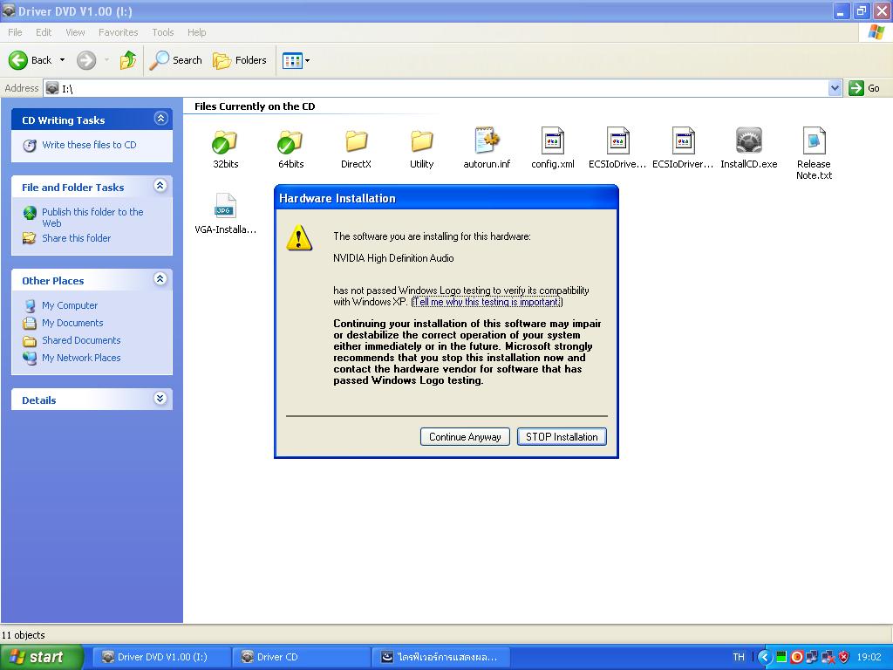The width and height of the screenshot is (893, 670).
Task: Select the VGA-Installa... JPG file icon
Action: pos(226,206)
